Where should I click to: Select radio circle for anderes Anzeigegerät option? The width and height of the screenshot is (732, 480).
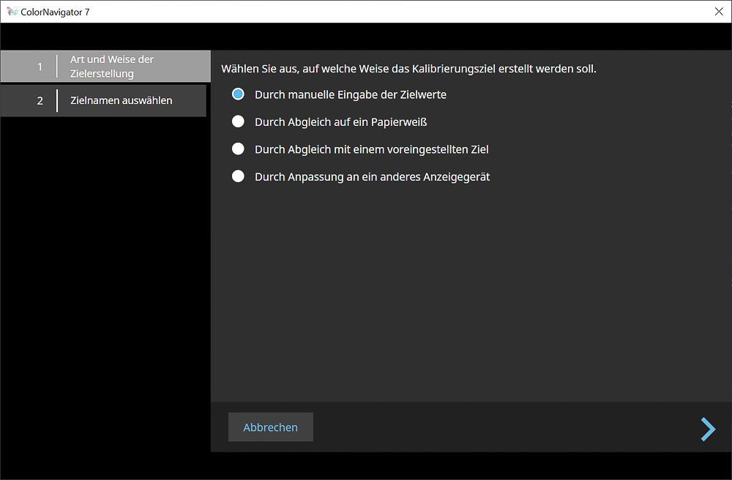click(x=238, y=176)
